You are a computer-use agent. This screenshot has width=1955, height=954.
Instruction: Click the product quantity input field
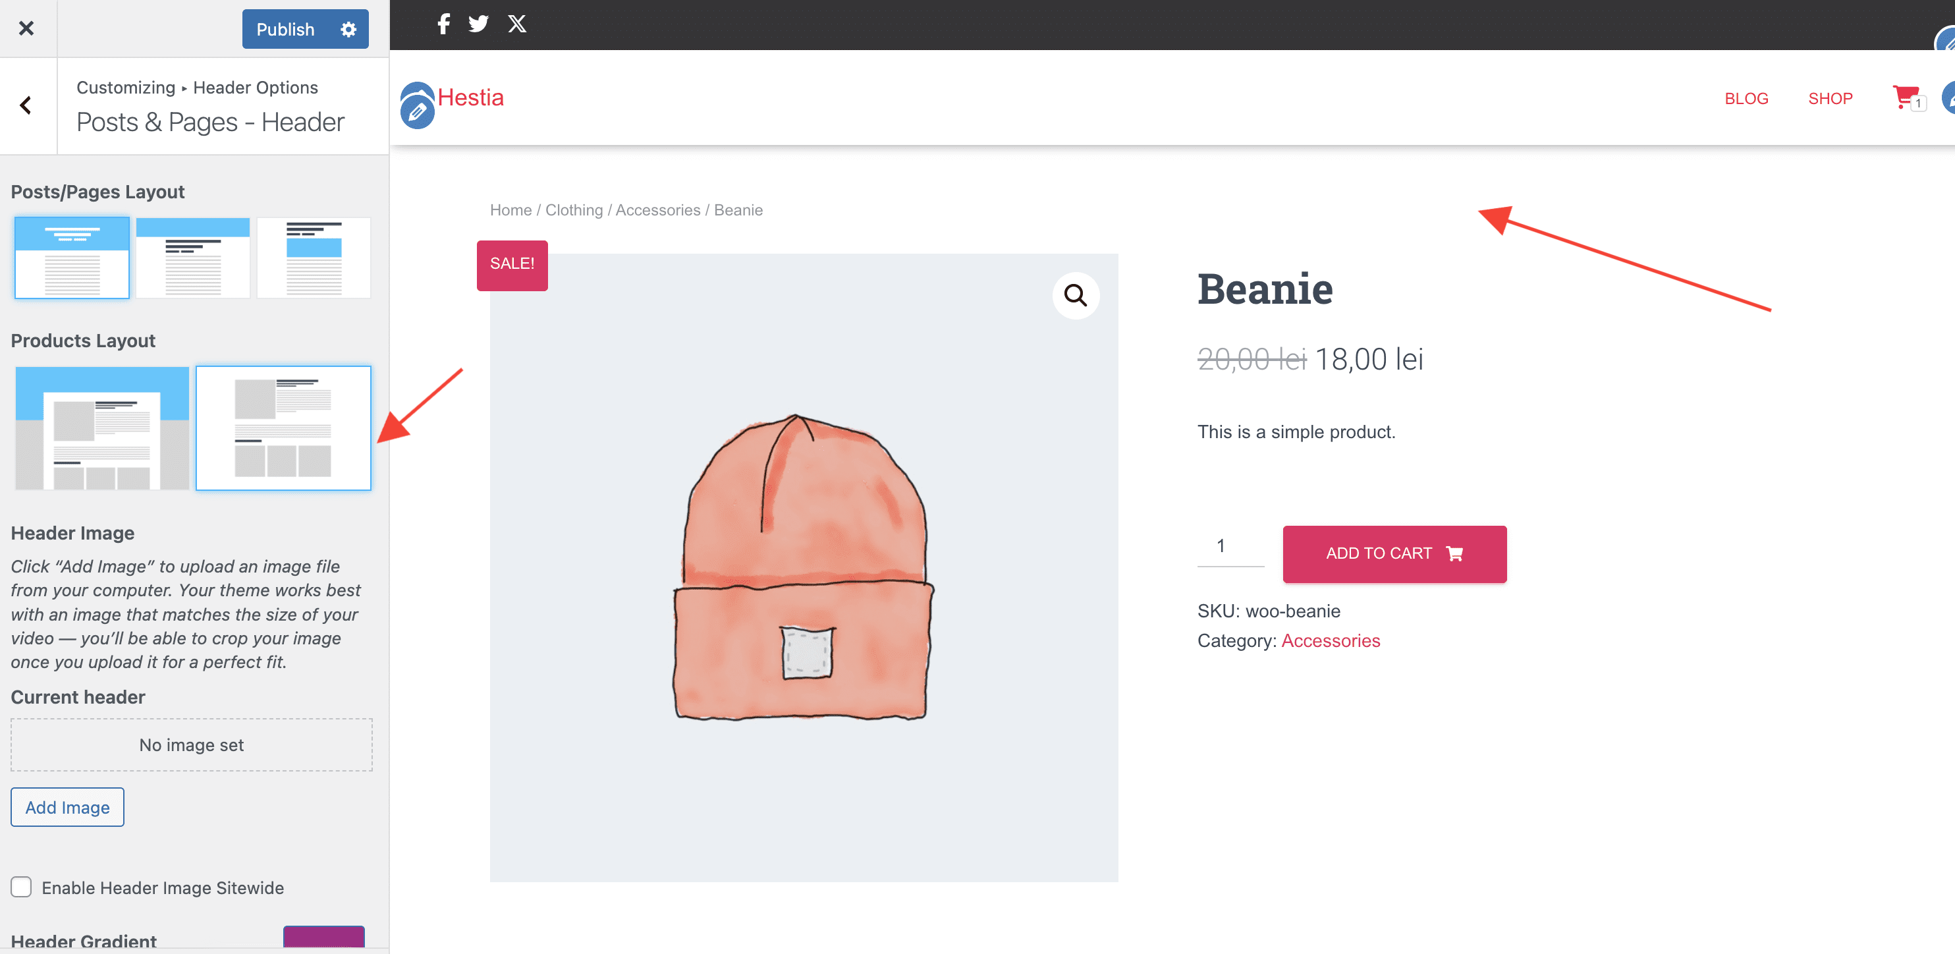(1230, 546)
